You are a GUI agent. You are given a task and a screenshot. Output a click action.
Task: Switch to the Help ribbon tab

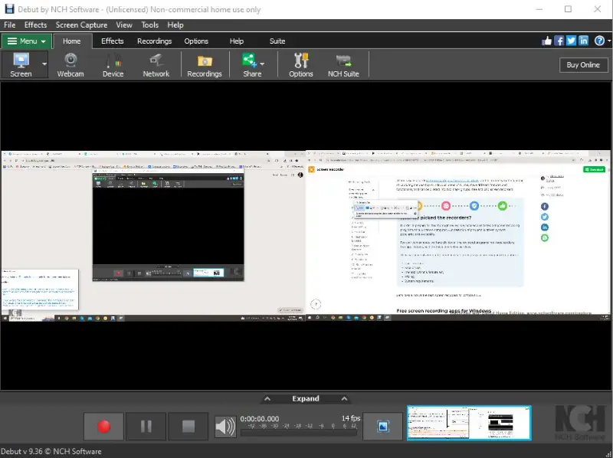(x=237, y=41)
